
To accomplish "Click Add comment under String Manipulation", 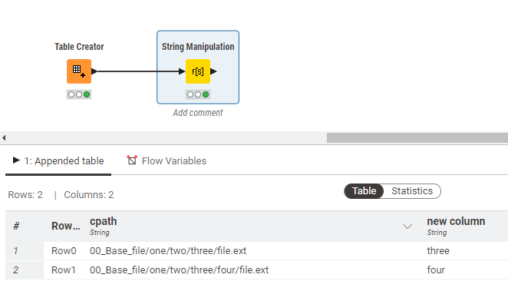I will click(198, 112).
